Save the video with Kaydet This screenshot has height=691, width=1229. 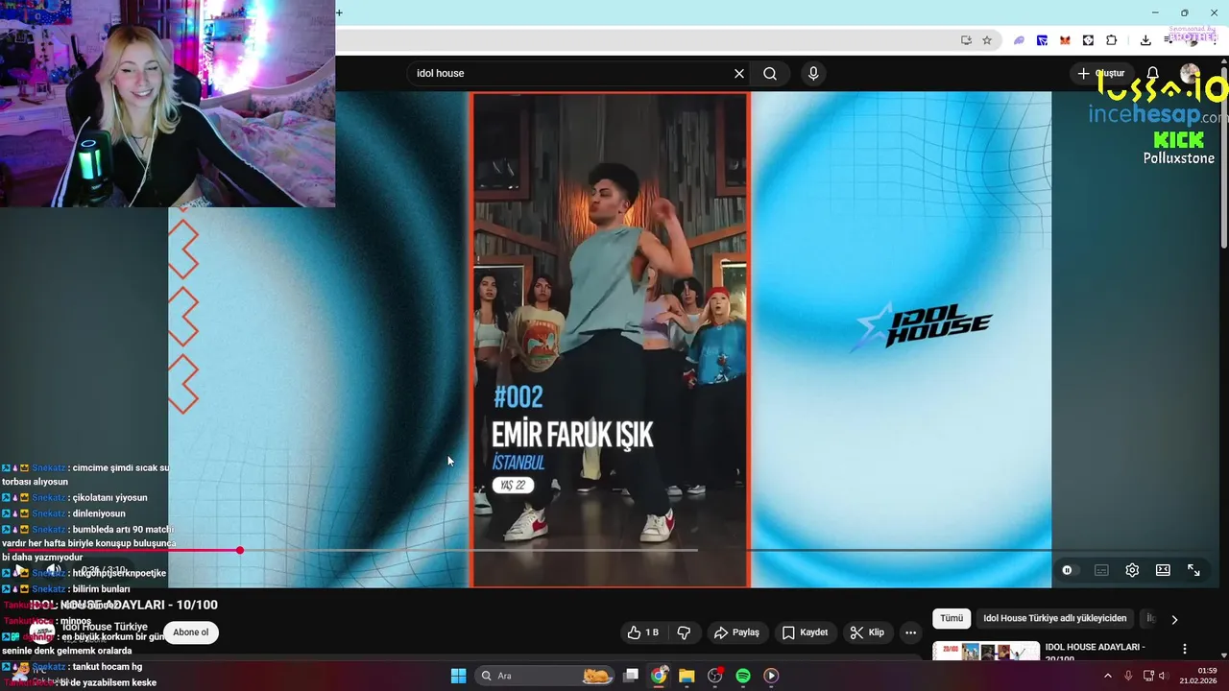pos(805,632)
